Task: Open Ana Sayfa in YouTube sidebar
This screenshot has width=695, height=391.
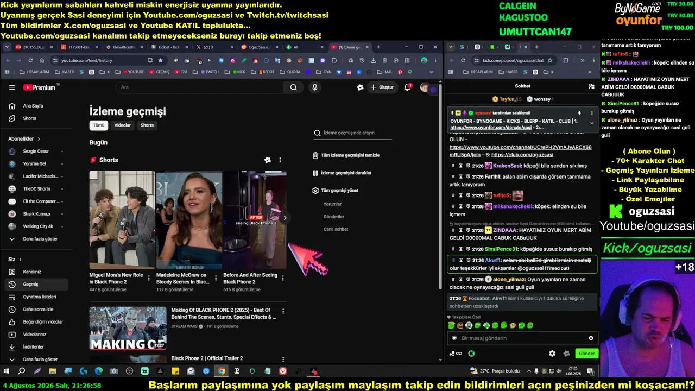Action: tap(34, 106)
